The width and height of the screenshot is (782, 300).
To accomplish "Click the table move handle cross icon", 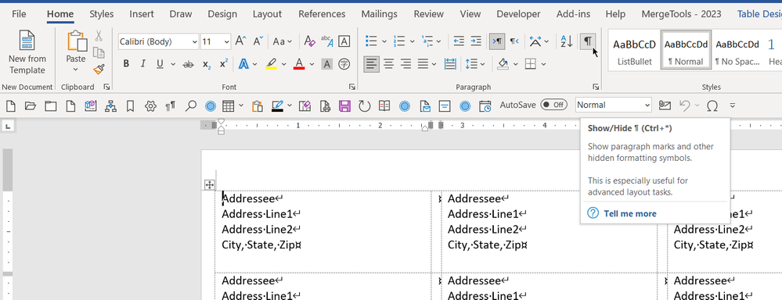I will point(210,185).
